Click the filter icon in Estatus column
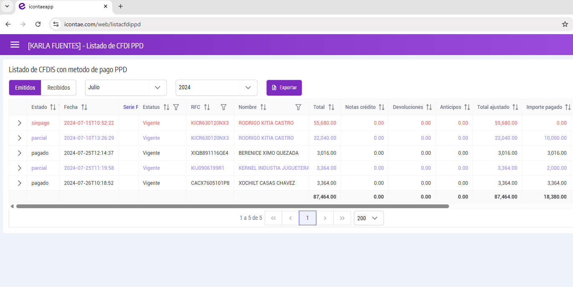The width and height of the screenshot is (573, 287). (176, 107)
